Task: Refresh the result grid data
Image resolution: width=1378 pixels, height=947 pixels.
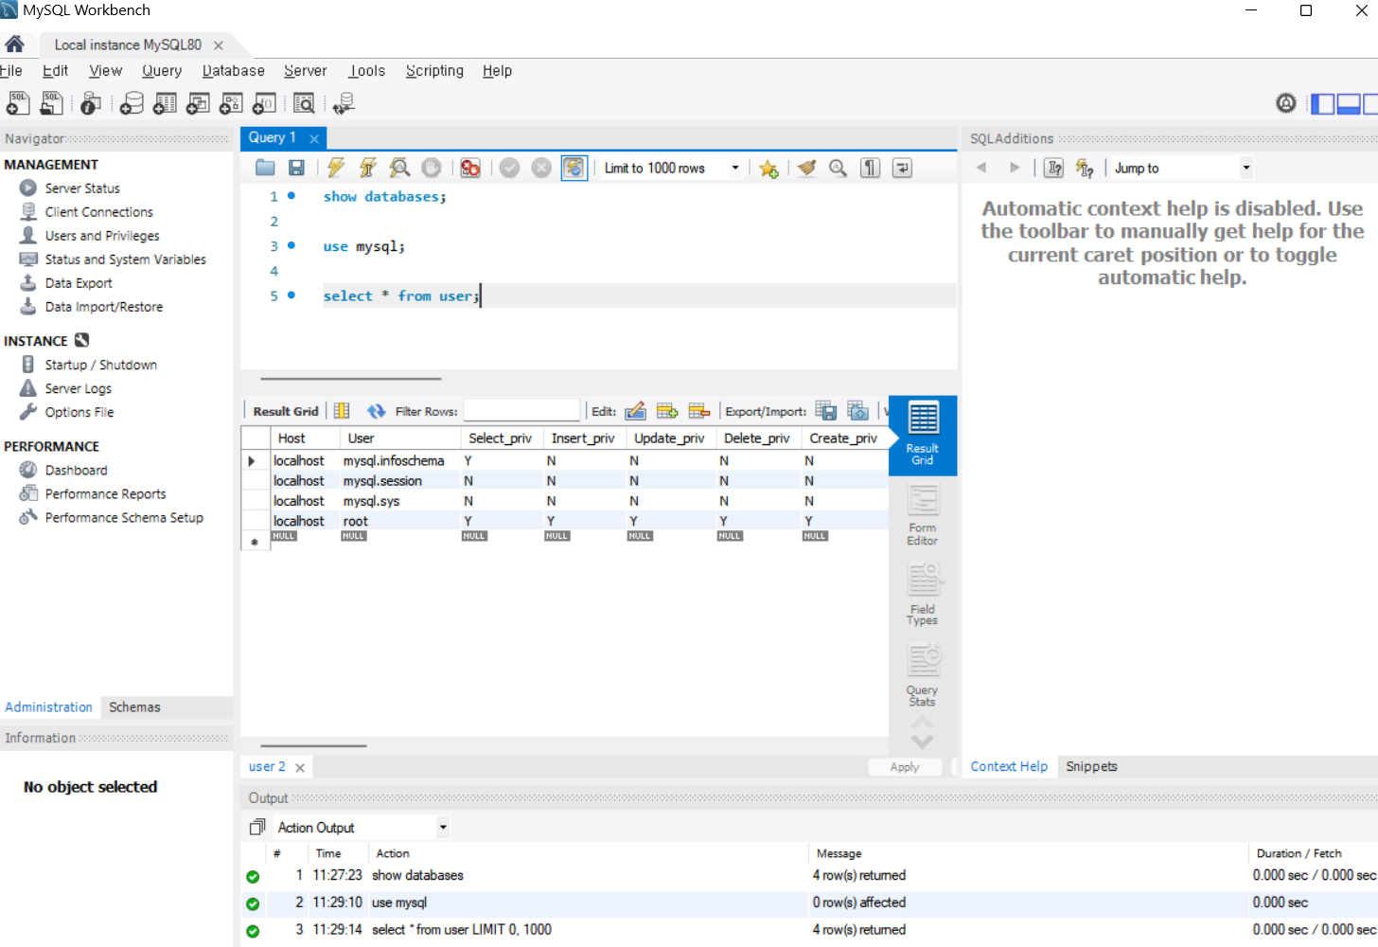Action: pos(376,411)
